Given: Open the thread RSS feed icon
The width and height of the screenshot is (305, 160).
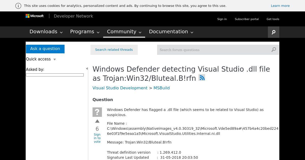Looking at the screenshot, I should coord(202,78).
